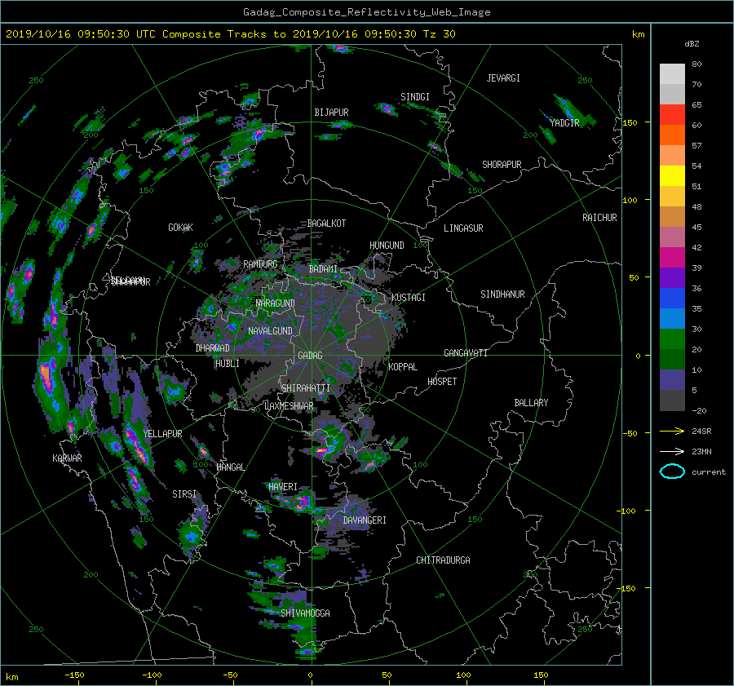This screenshot has height=686, width=734.
Task: Click the NAVALGUND city label
Action: pyautogui.click(x=270, y=331)
